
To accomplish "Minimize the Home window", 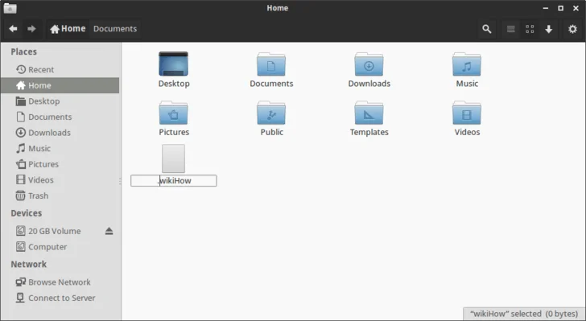I will coord(546,8).
